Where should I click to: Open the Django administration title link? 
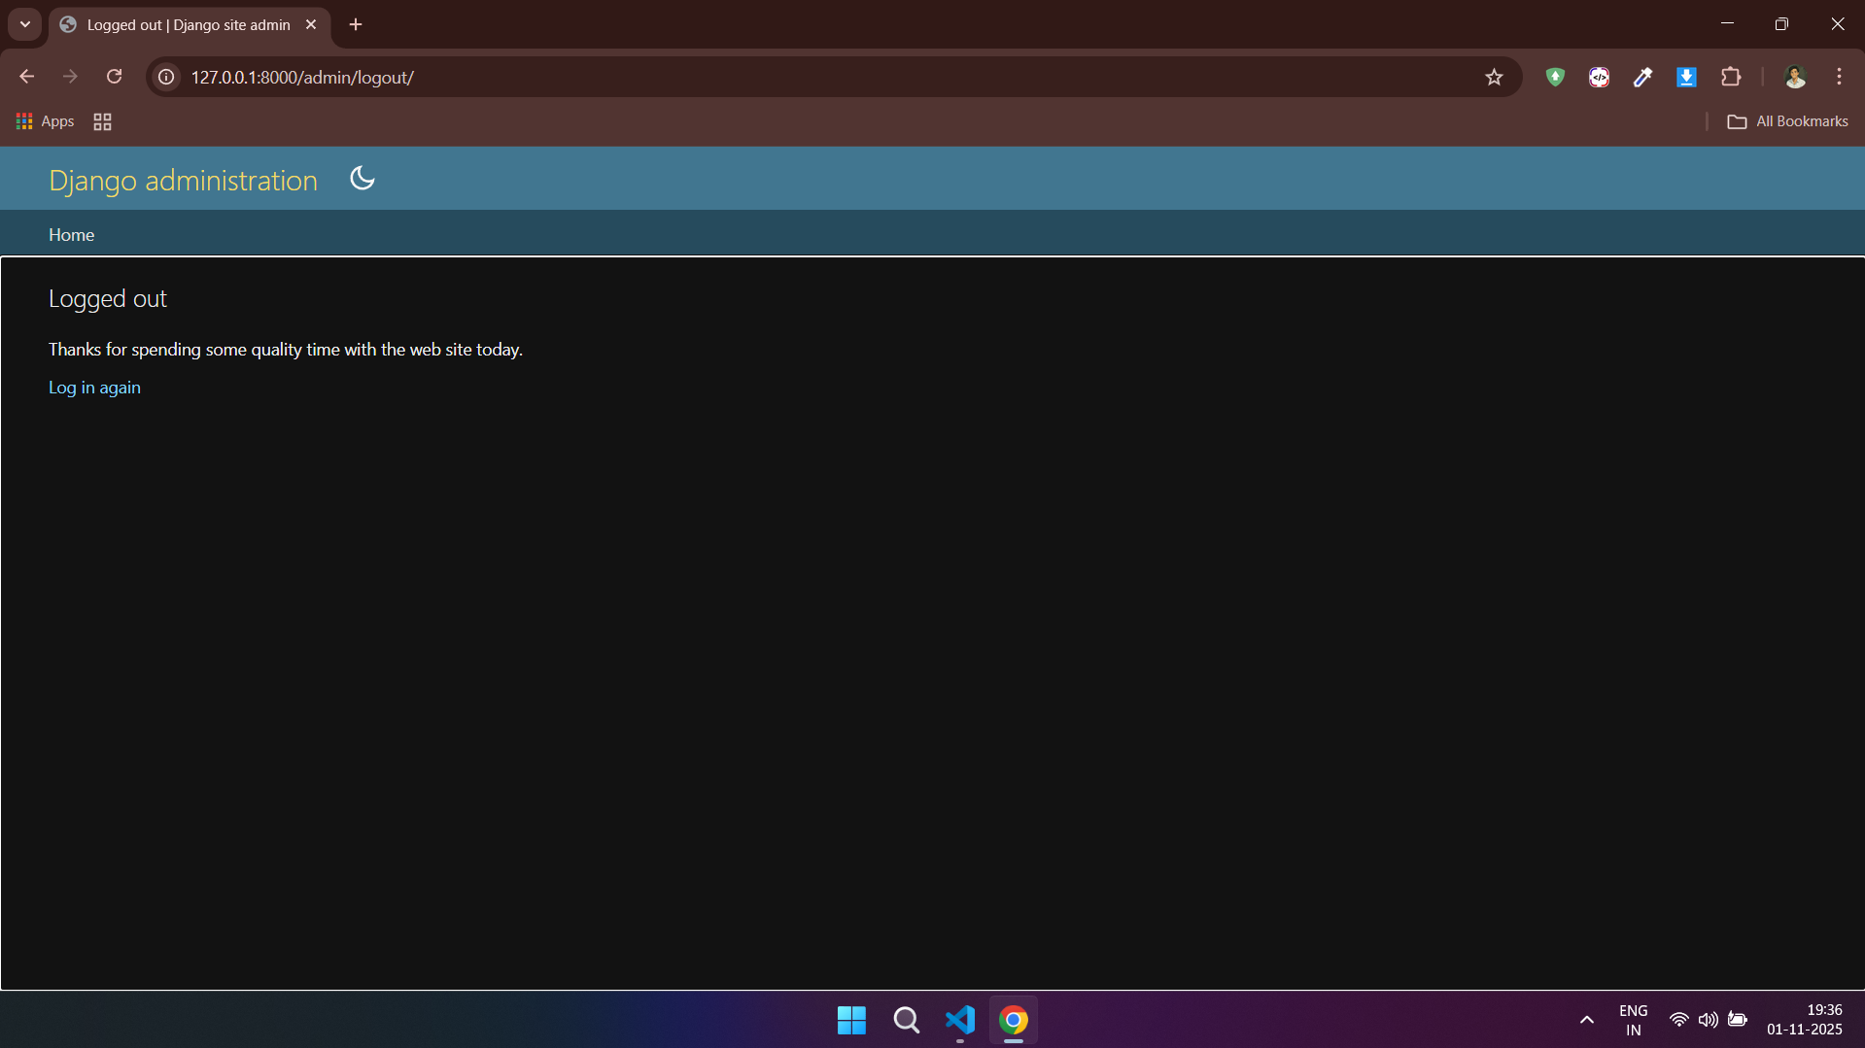pos(183,181)
